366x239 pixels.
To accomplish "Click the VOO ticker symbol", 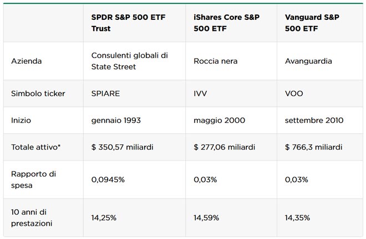I will [294, 93].
